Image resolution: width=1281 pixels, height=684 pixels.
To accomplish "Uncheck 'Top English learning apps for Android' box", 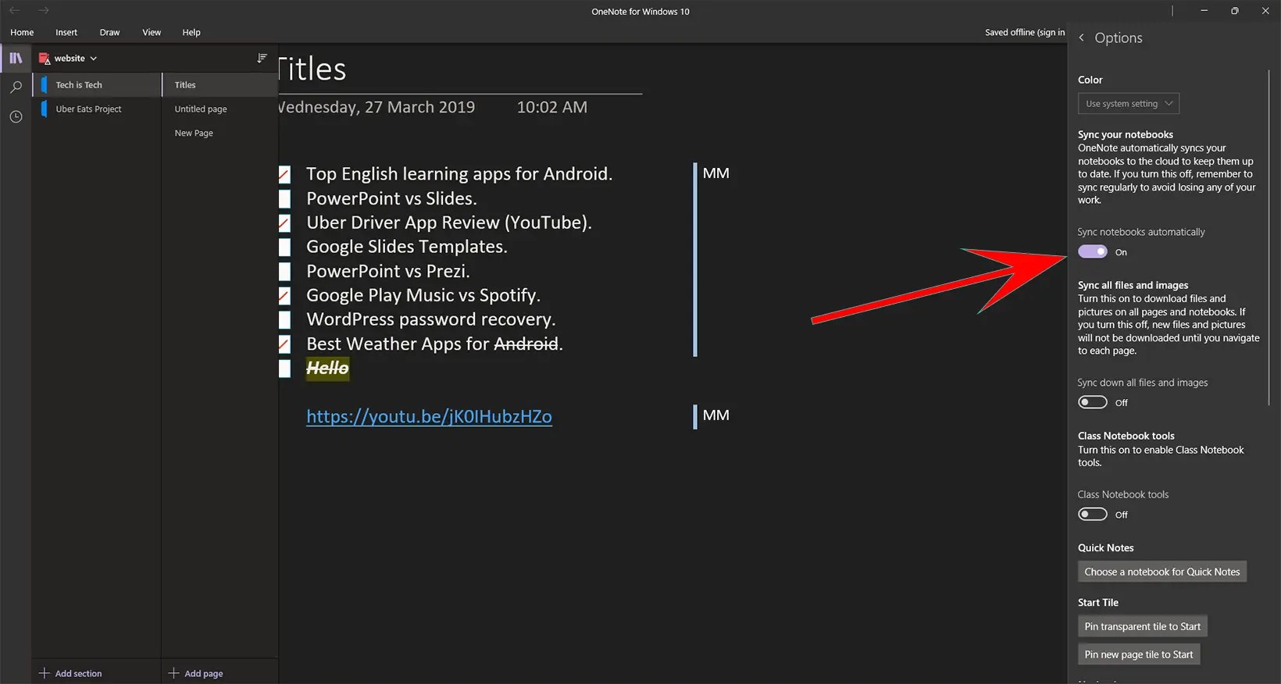I will pyautogui.click(x=284, y=175).
